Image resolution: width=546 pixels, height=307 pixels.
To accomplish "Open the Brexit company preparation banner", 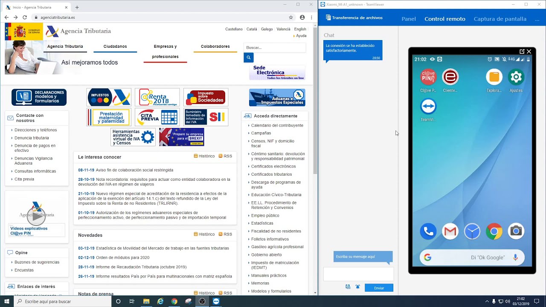I will [x=182, y=137].
